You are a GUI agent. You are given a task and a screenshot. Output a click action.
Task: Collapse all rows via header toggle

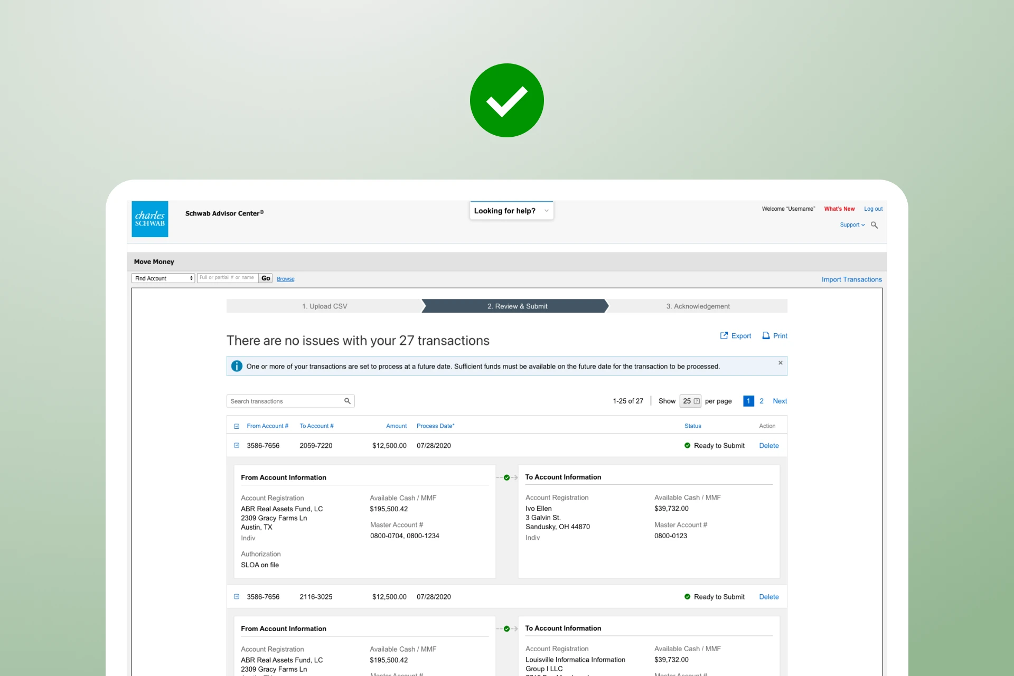(237, 426)
